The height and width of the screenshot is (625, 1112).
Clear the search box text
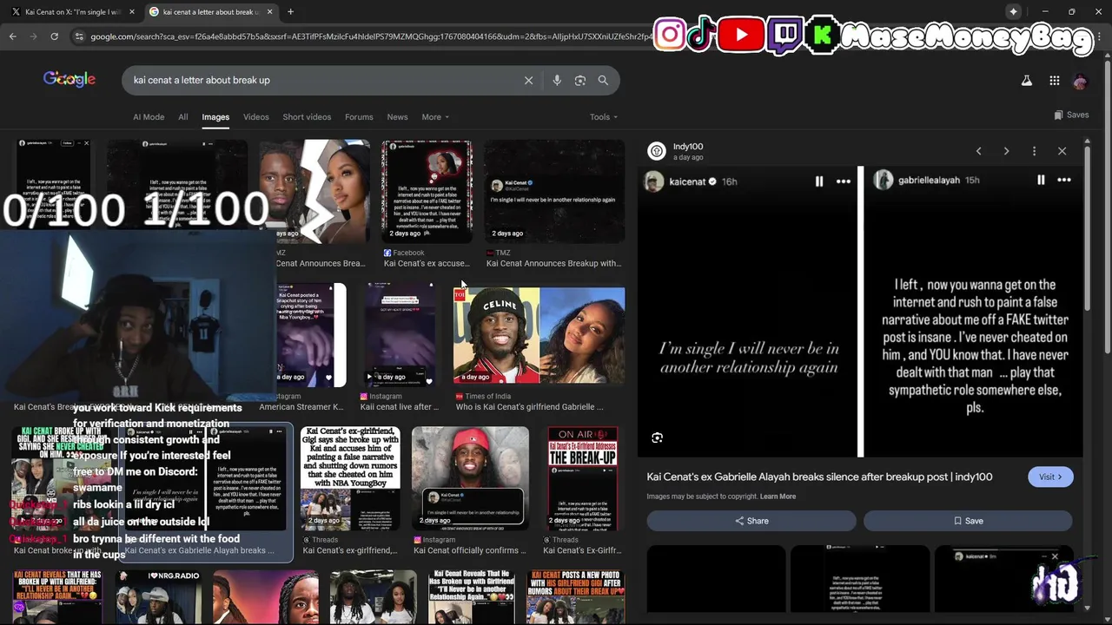click(528, 80)
